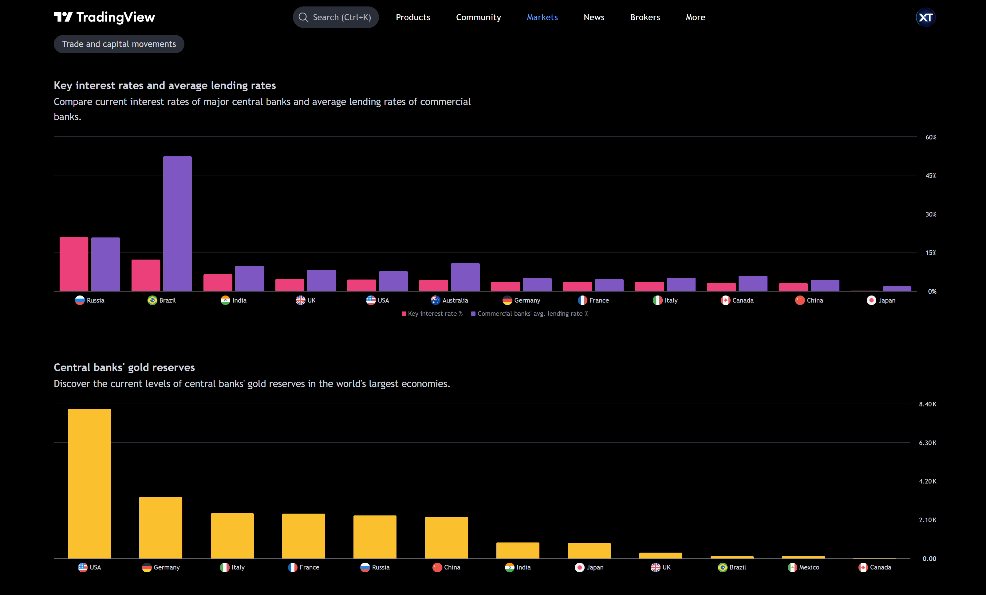Click the heading 'Central banks' gold reserves'
The height and width of the screenshot is (595, 986).
click(x=124, y=367)
